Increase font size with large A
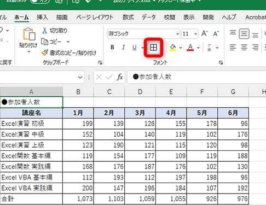The image size is (266, 205). [x=205, y=33]
